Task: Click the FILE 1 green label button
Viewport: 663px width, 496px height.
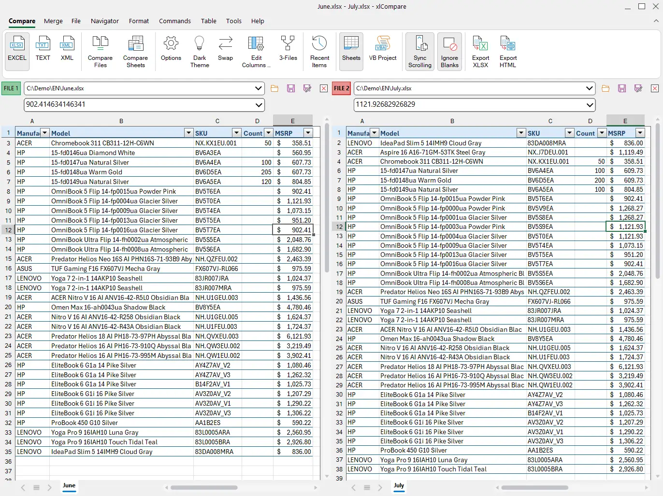Action: 11,88
